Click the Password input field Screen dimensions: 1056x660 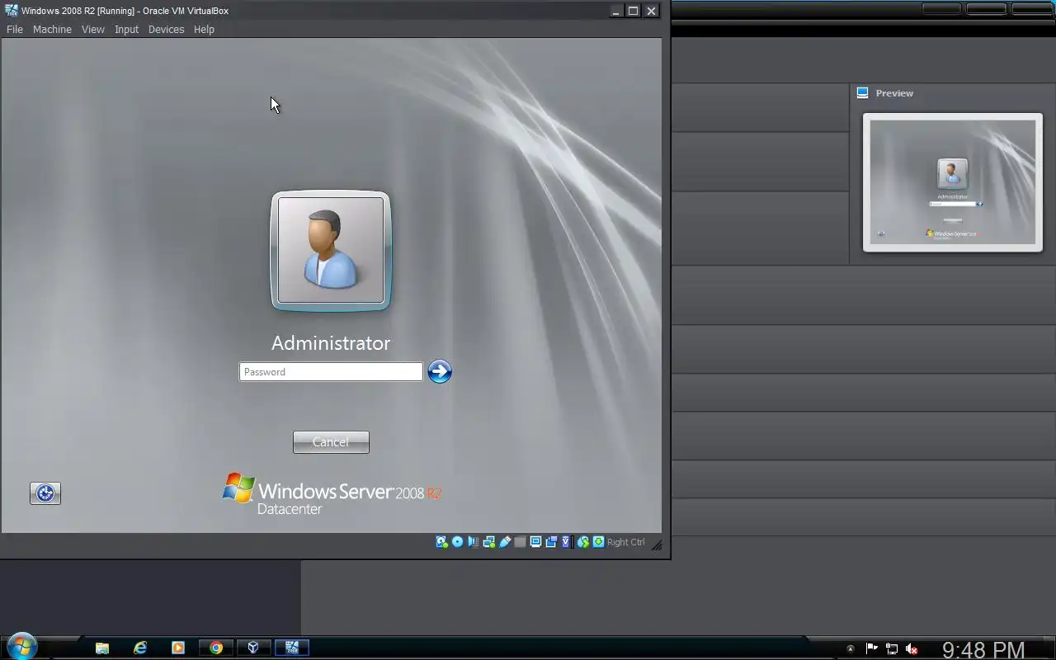tap(331, 372)
